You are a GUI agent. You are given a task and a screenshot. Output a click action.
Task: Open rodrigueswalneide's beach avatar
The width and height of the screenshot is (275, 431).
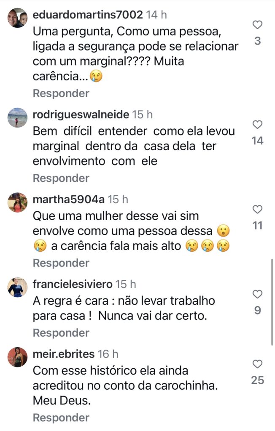coord(18,117)
